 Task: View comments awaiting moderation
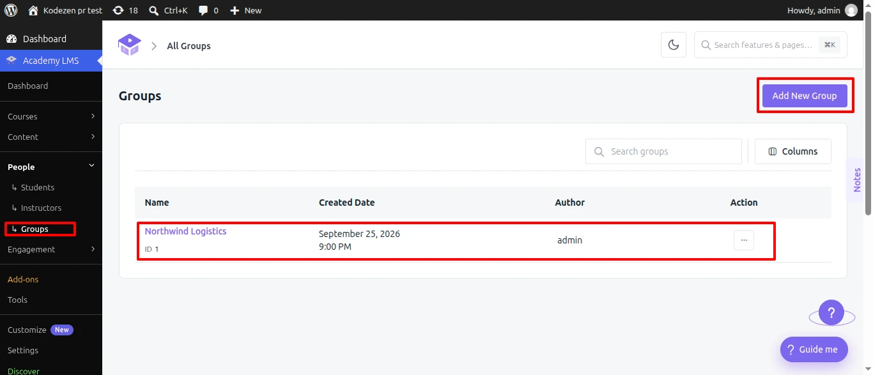208,10
